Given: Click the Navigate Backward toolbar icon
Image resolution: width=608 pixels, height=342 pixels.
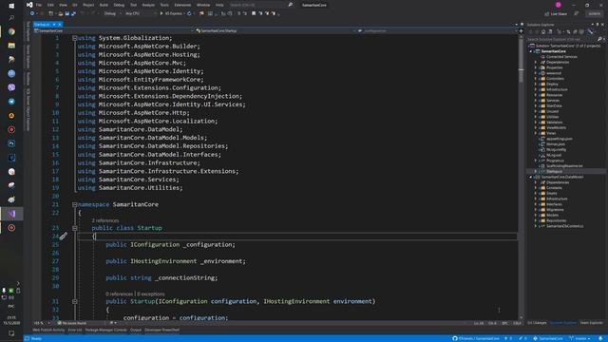Looking at the screenshot, I should pyautogui.click(x=32, y=13).
